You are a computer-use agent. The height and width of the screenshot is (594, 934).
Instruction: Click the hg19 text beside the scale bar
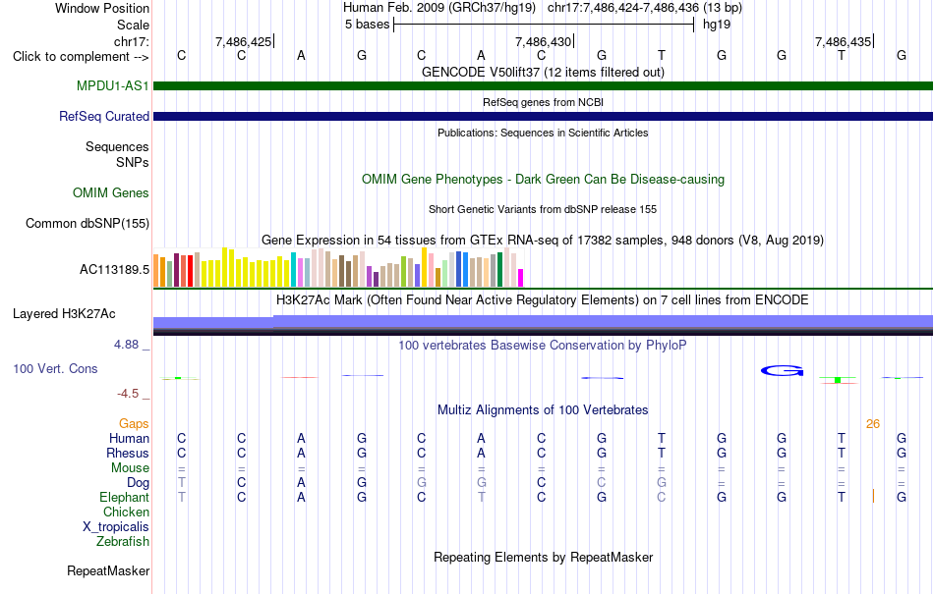pyautogui.click(x=717, y=25)
